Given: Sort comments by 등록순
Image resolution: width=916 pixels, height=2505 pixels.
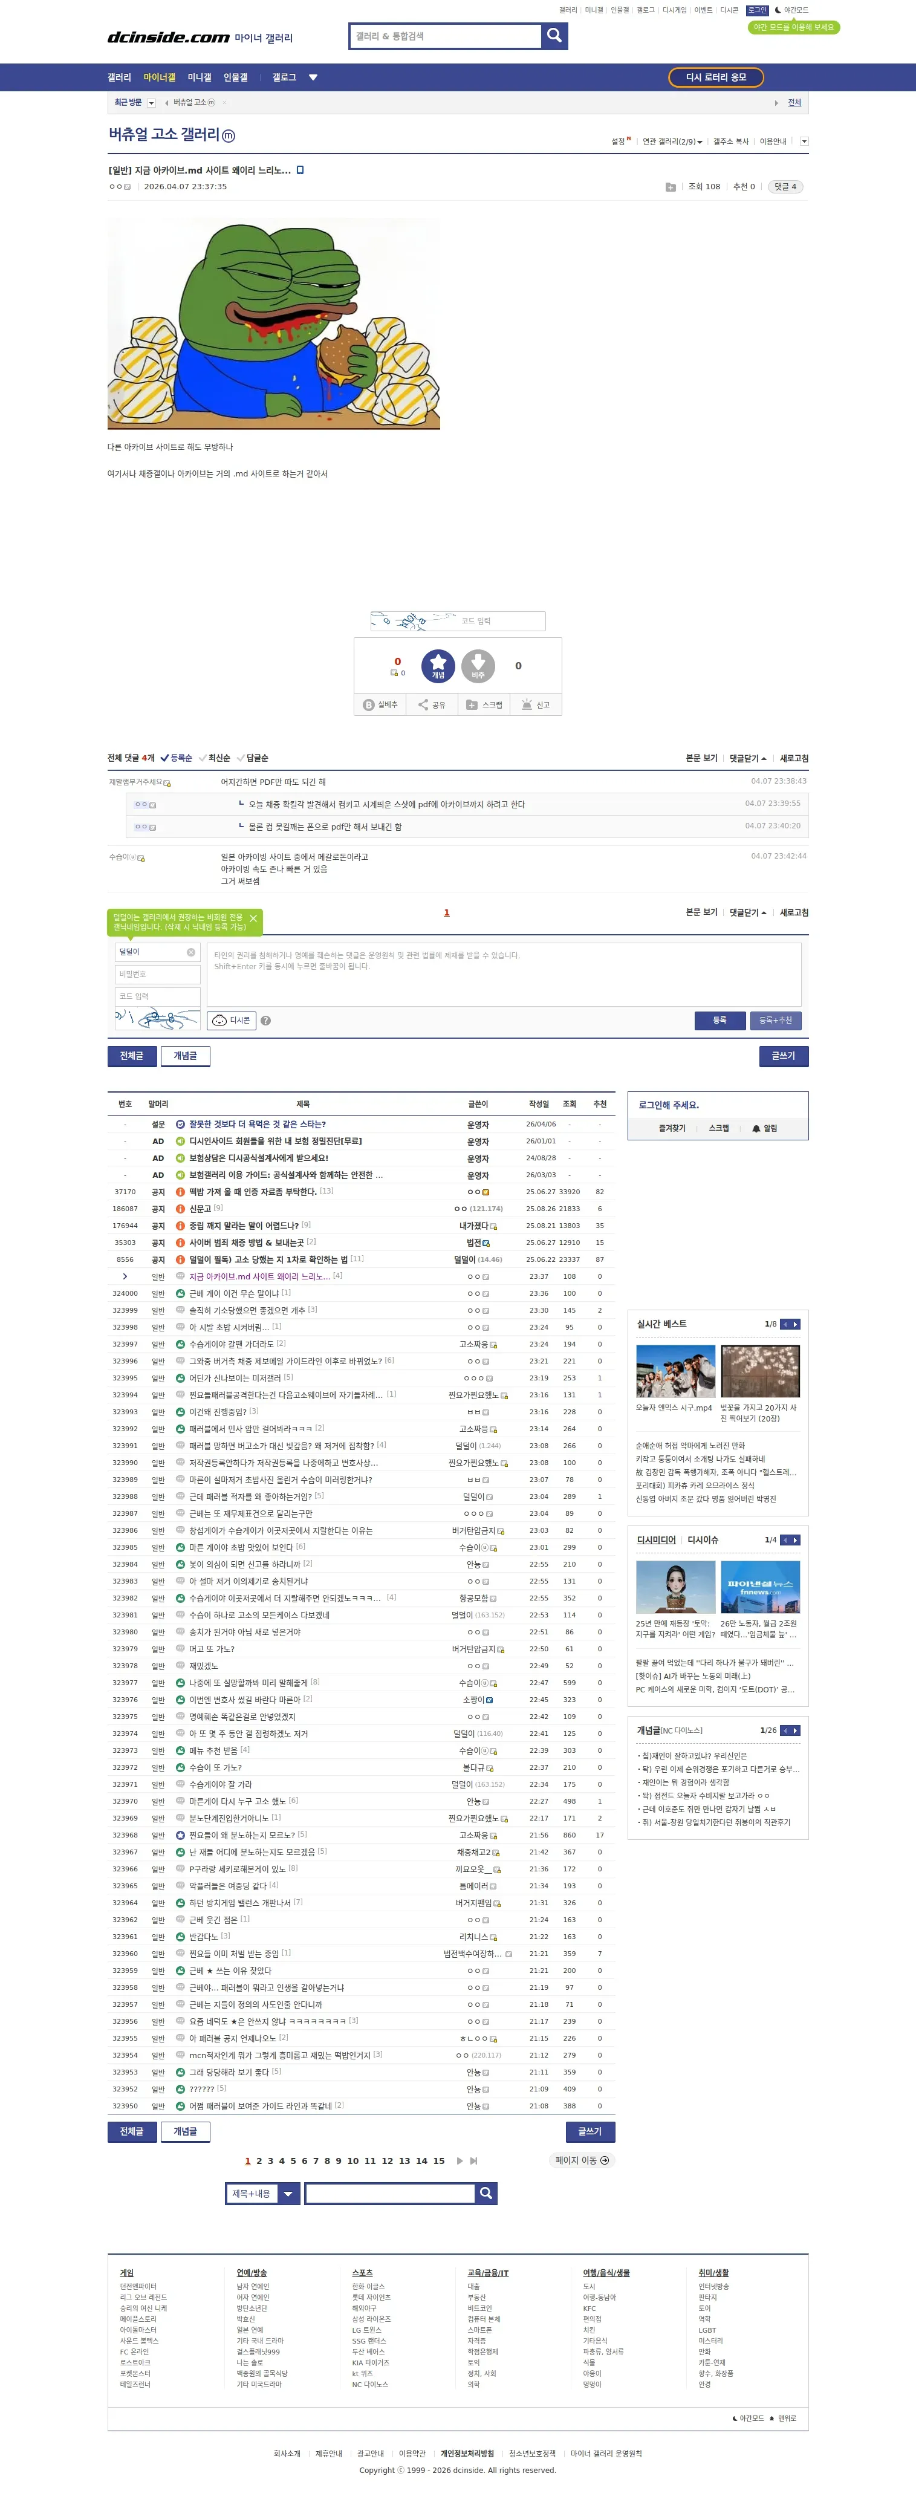Looking at the screenshot, I should point(176,758).
